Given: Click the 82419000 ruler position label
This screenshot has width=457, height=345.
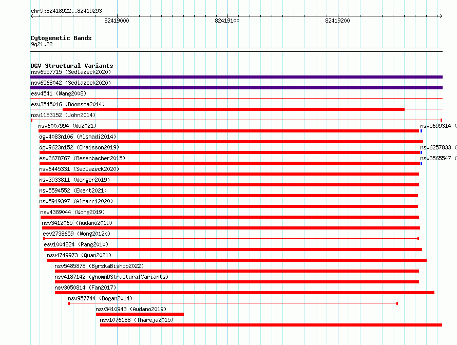Looking at the screenshot, I should coord(117,21).
